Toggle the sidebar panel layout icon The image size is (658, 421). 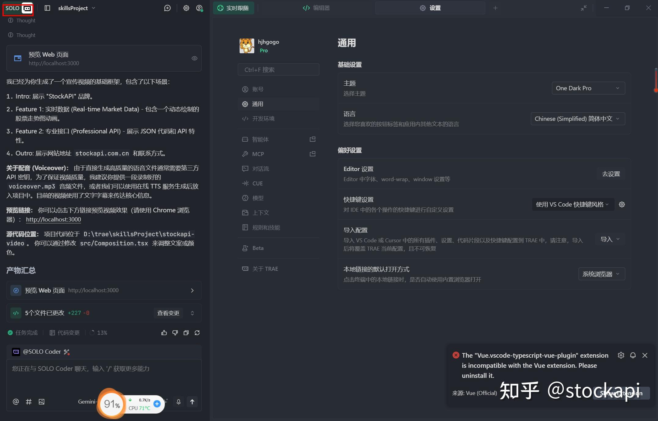coord(47,8)
